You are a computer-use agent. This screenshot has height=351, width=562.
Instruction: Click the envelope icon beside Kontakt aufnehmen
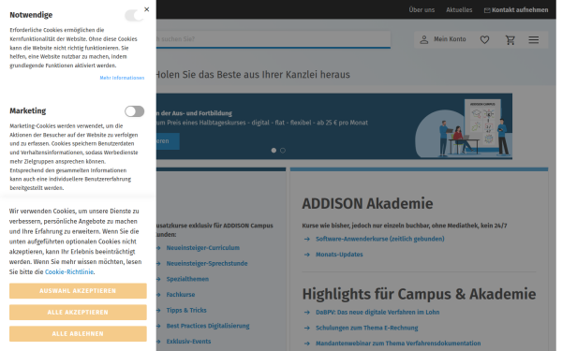(x=487, y=10)
